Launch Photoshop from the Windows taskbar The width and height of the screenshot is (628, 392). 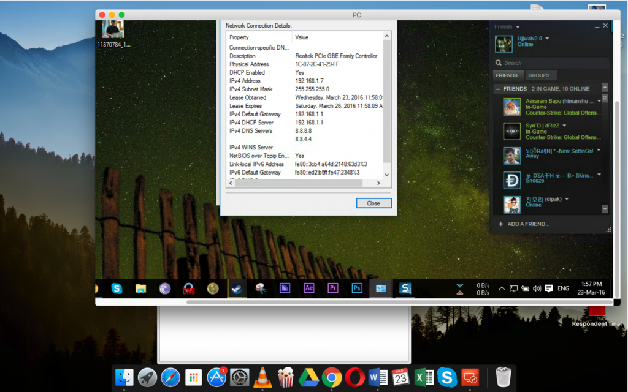coord(357,288)
